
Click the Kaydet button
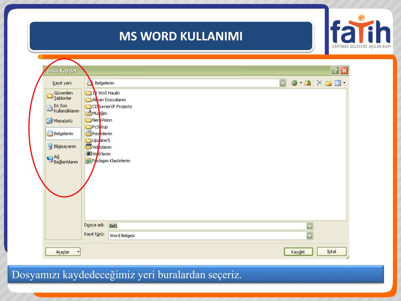pyautogui.click(x=298, y=252)
